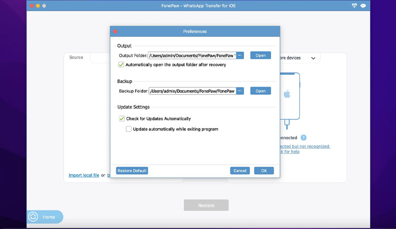Click the diamond icon in title bar
The width and height of the screenshot is (396, 229).
[x=354, y=6]
